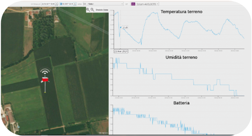The image size is (252, 136).
Task: Zoom in on the map
Action: tap(88, 10)
